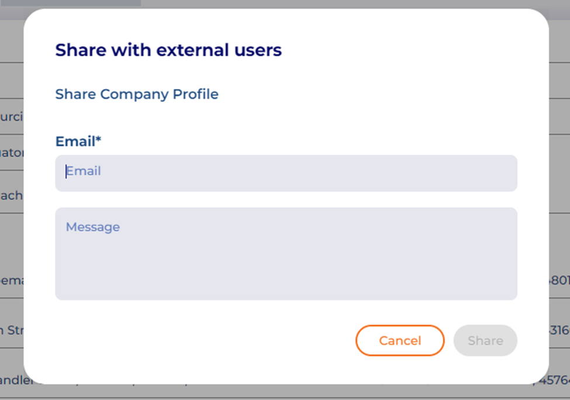Click the 'Share with external users' heading
Screen dimensions: 570x400
168,50
